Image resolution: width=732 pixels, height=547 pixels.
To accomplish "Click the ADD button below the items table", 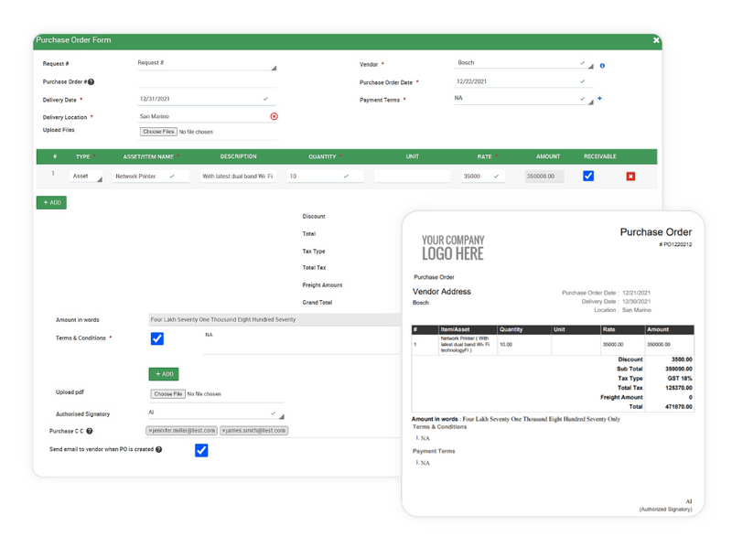I will (51, 202).
